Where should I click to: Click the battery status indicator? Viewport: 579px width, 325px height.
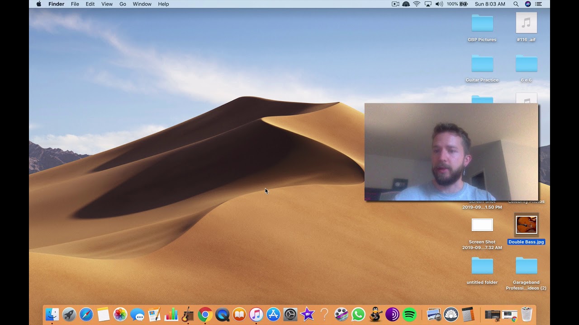457,4
